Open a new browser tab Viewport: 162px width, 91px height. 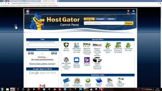[x=58, y=1]
